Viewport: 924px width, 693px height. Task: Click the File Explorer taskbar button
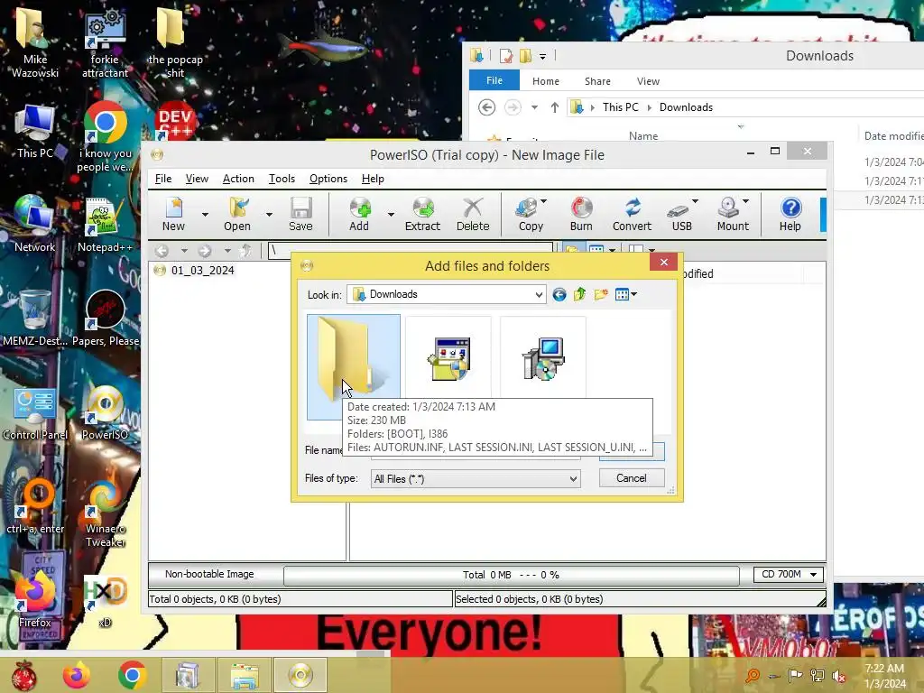245,675
